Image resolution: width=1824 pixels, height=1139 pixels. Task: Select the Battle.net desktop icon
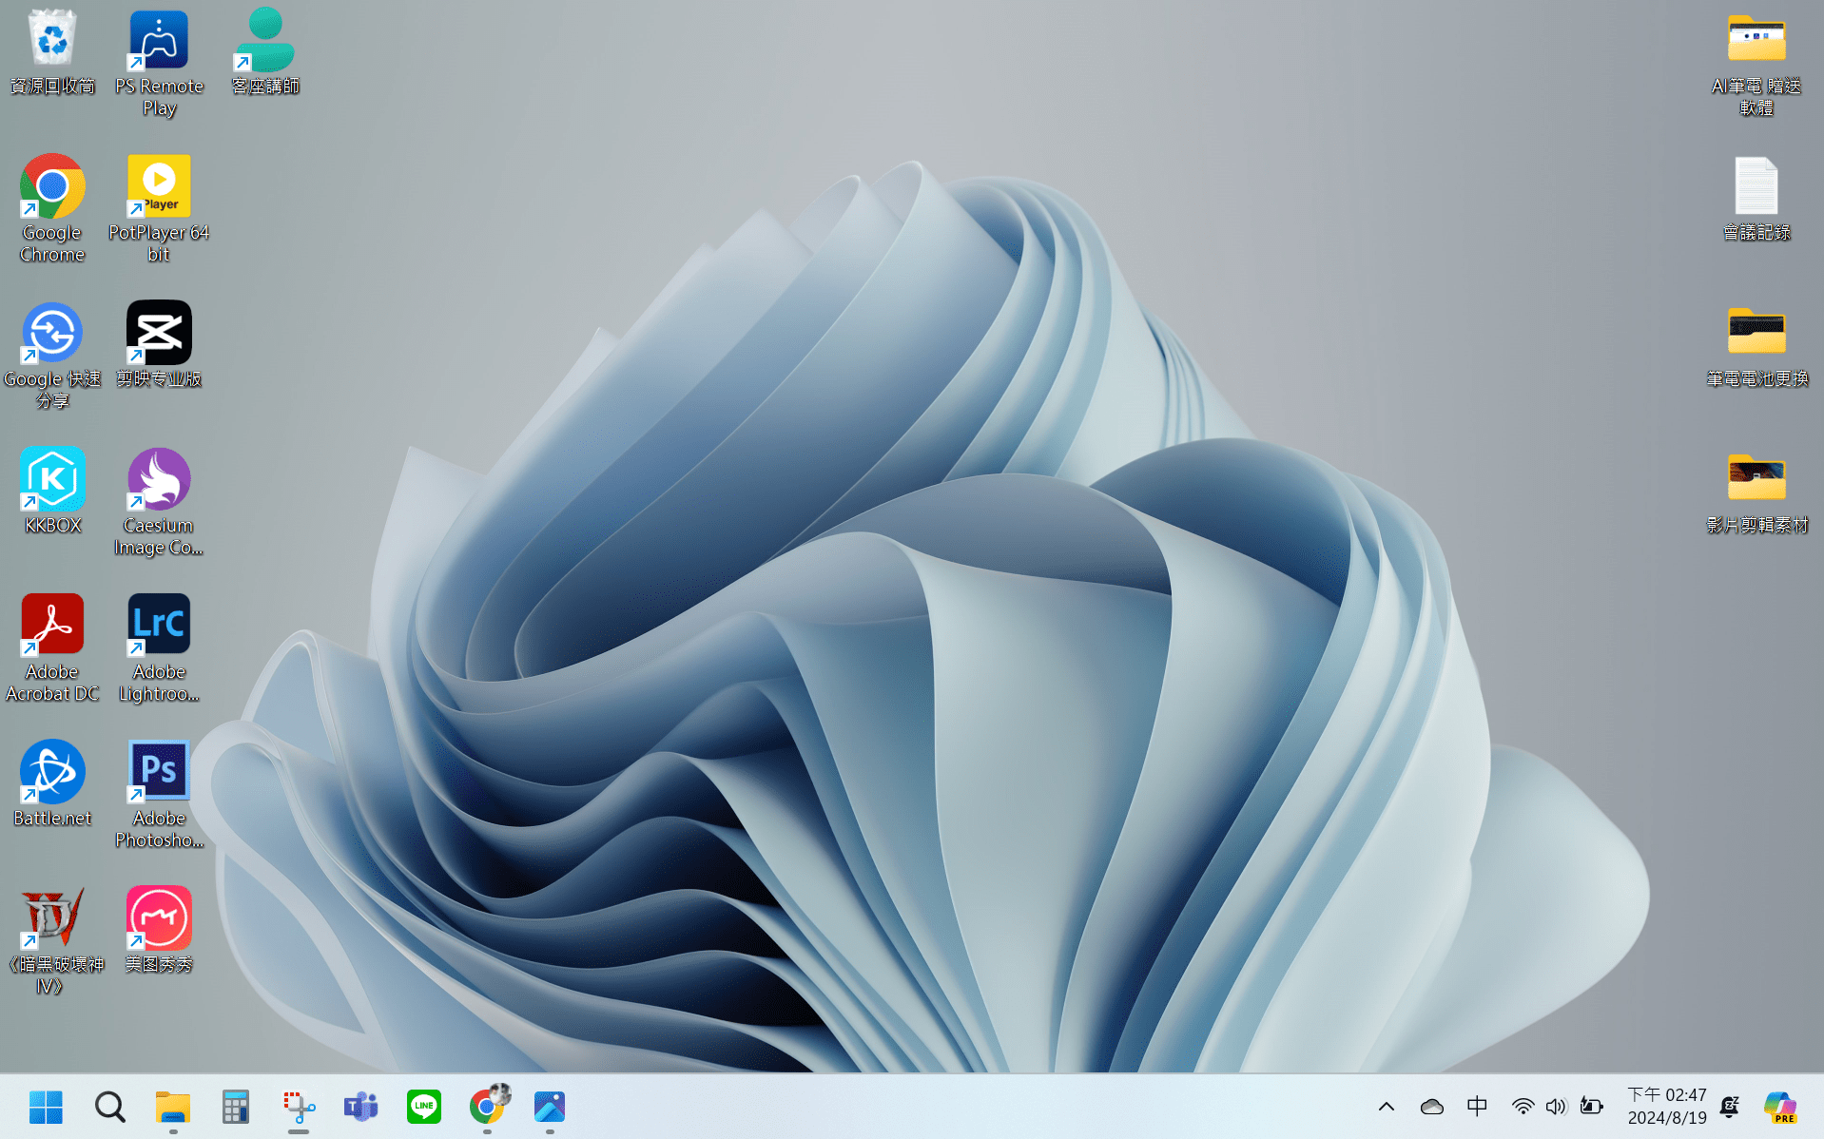(52, 773)
